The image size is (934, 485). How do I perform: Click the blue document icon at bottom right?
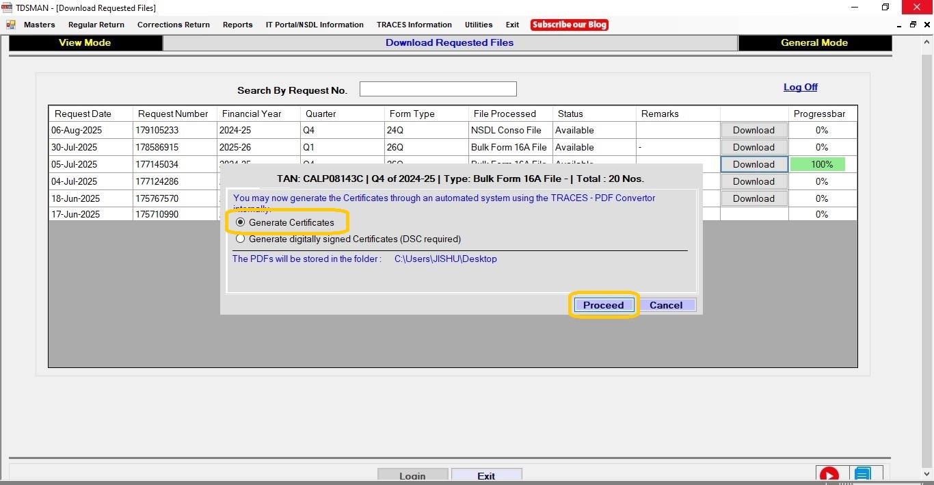click(x=862, y=475)
